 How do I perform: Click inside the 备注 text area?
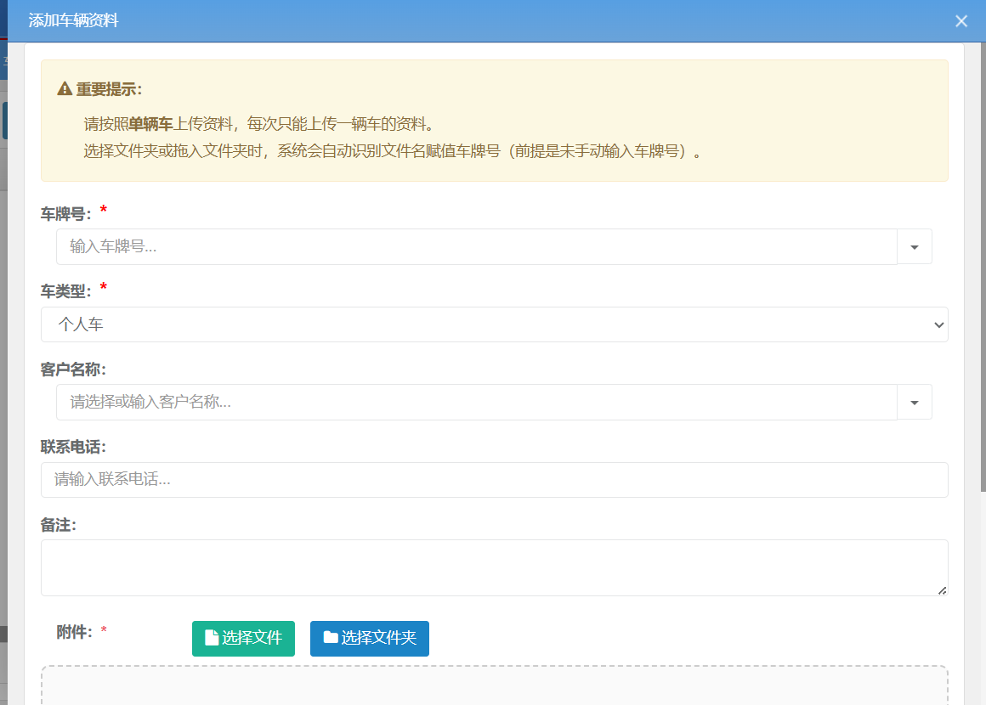(x=494, y=567)
